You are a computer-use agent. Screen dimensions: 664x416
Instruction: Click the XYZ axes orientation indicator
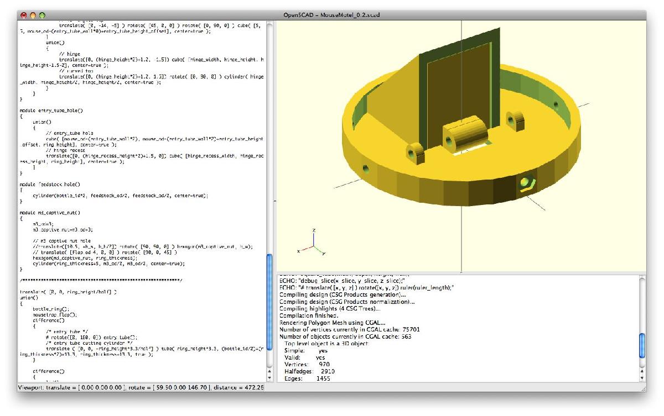312,243
